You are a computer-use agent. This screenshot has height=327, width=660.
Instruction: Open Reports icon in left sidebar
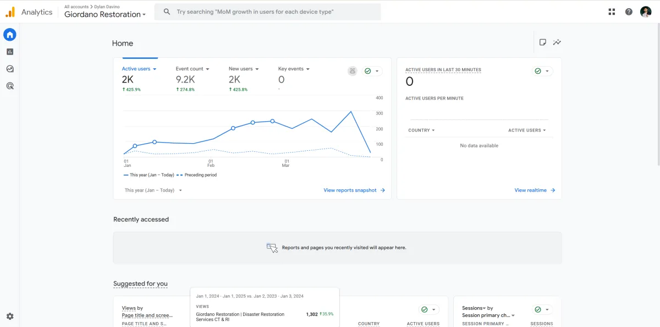[x=9, y=52]
